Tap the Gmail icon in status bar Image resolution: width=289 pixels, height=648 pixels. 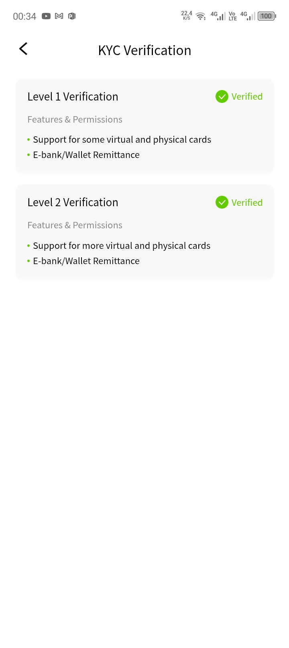(x=59, y=16)
